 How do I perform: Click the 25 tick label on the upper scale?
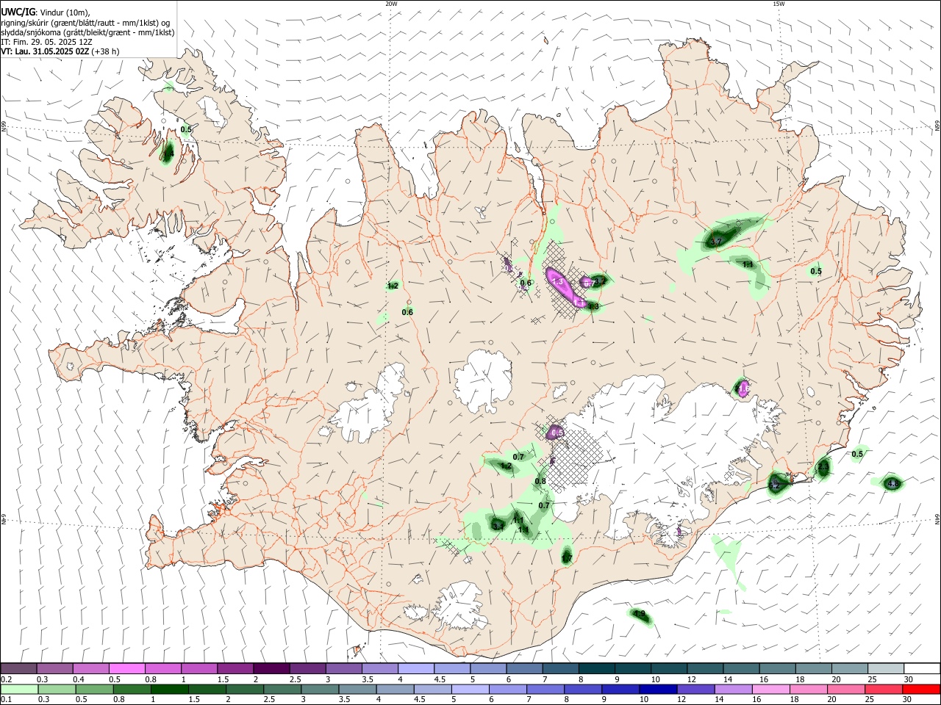click(x=871, y=679)
